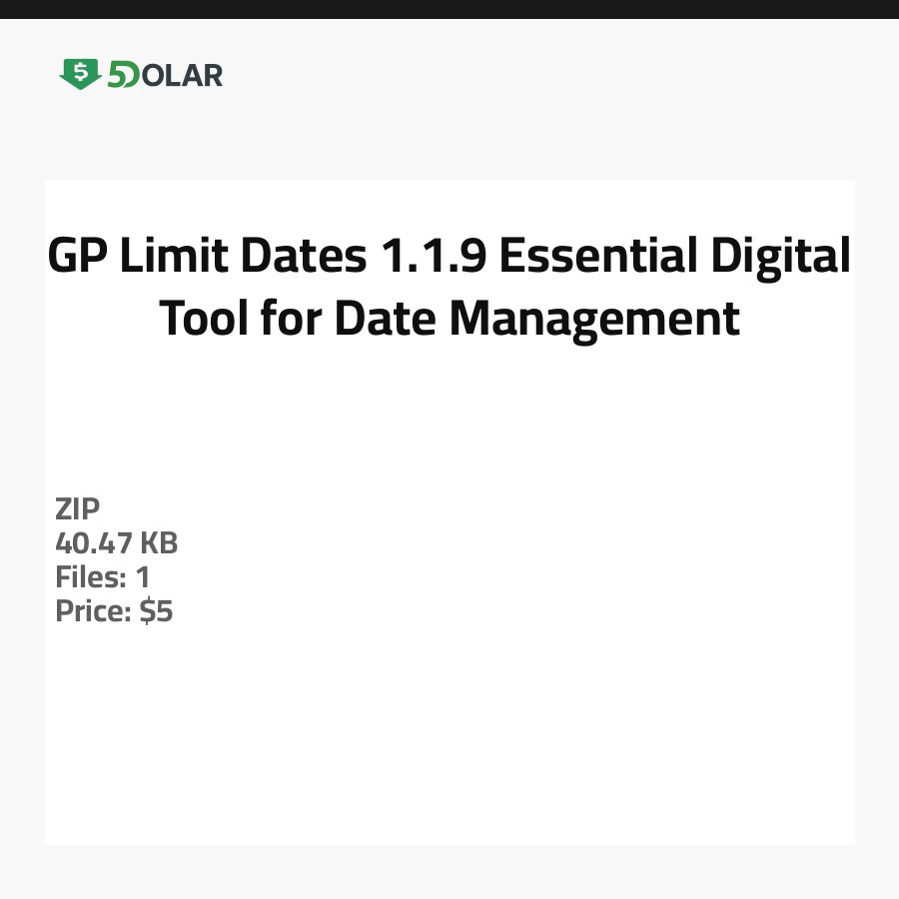Click the green "5" in the logo
The image size is (899, 899).
point(118,75)
